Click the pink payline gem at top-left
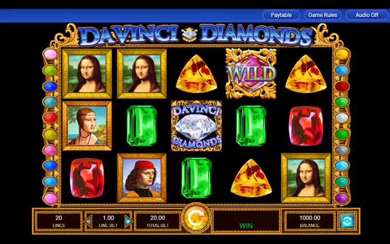Viewport: 390px width, 244px height. tap(50, 54)
